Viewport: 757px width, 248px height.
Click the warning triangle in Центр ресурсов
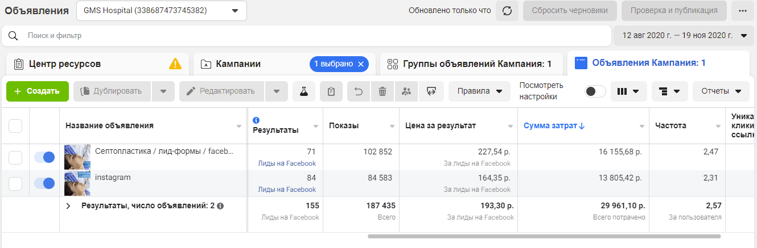[175, 64]
